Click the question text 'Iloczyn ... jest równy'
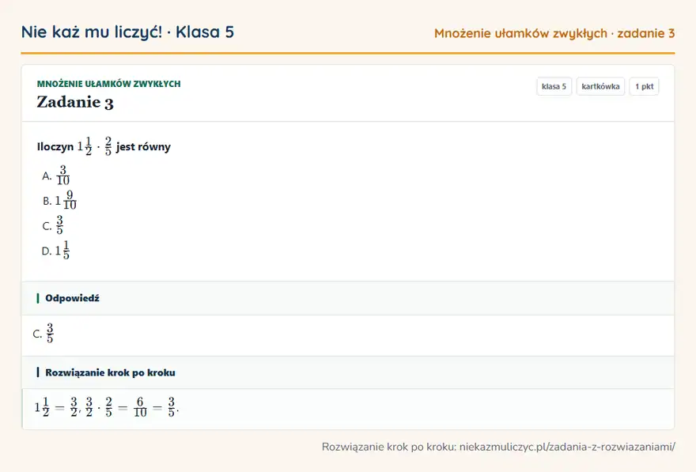 pyautogui.click(x=104, y=146)
